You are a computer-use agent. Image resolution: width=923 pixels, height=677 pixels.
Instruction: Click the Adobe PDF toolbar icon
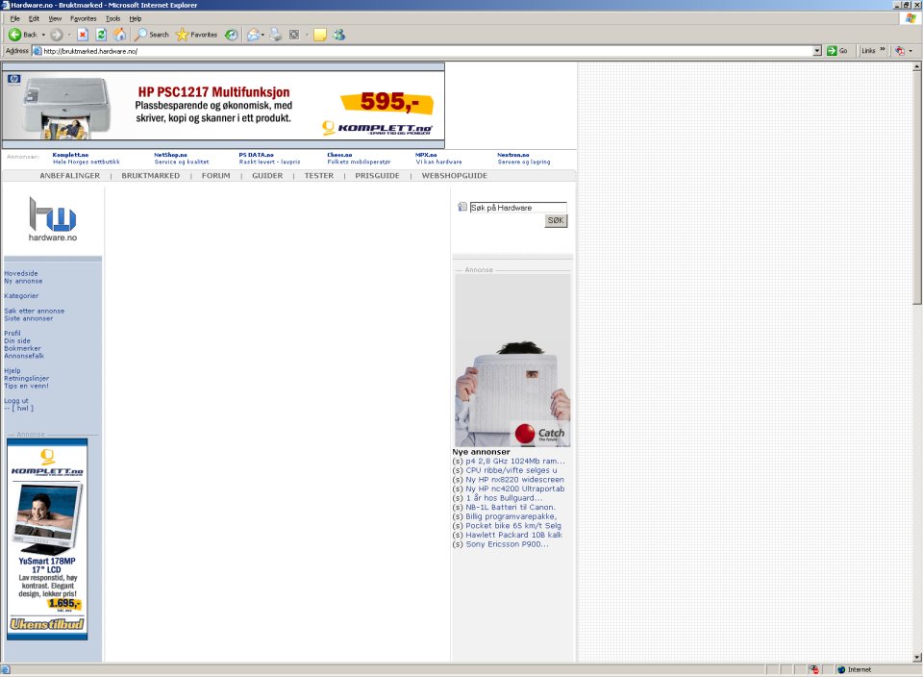click(x=900, y=51)
